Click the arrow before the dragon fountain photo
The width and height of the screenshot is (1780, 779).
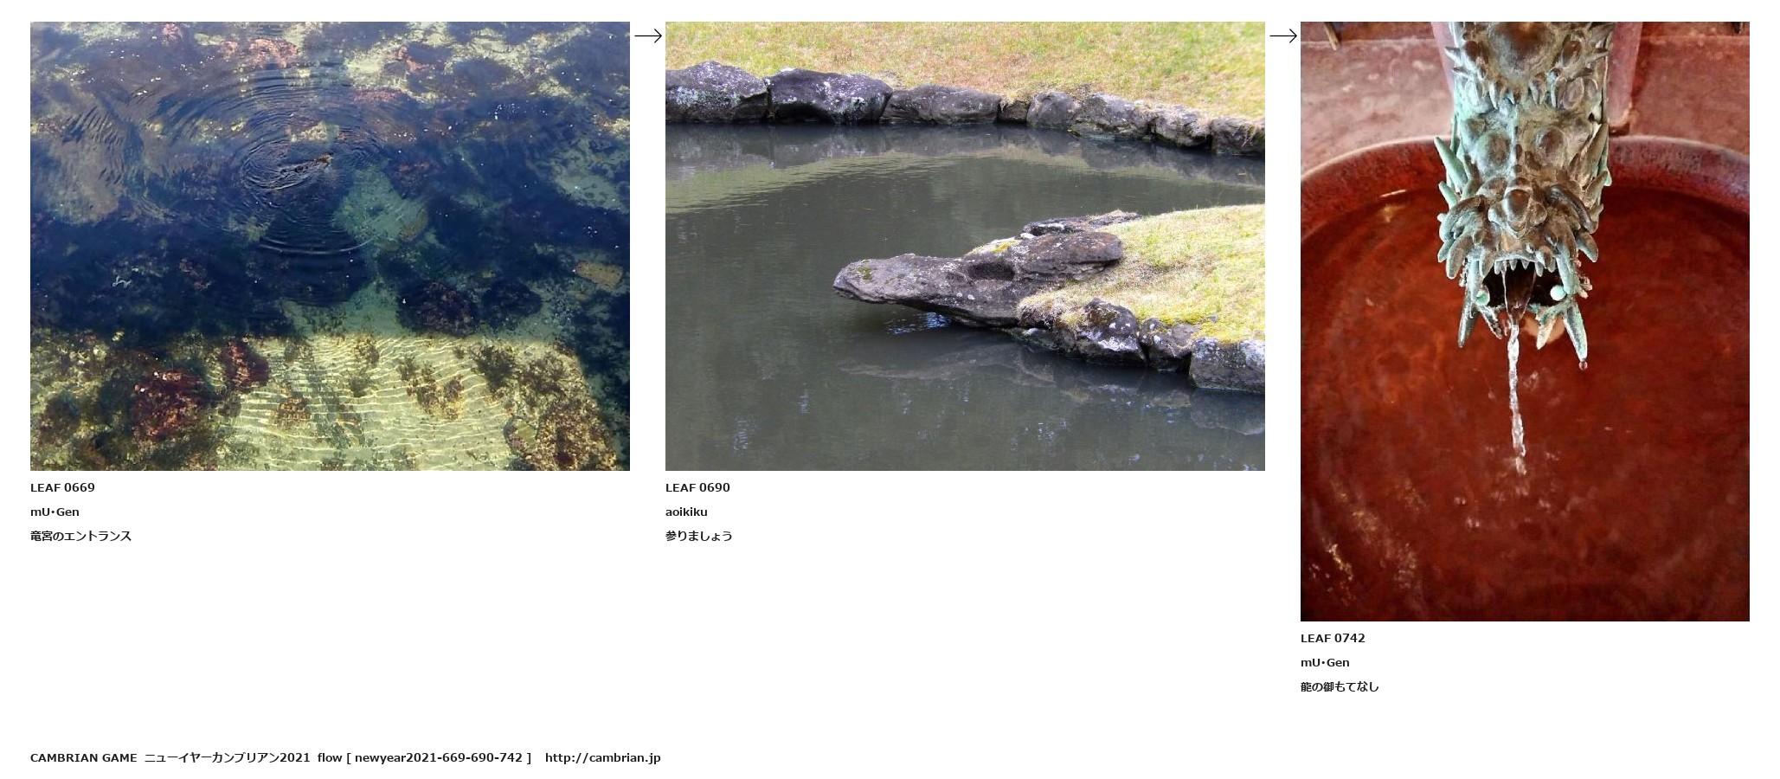(x=1282, y=36)
